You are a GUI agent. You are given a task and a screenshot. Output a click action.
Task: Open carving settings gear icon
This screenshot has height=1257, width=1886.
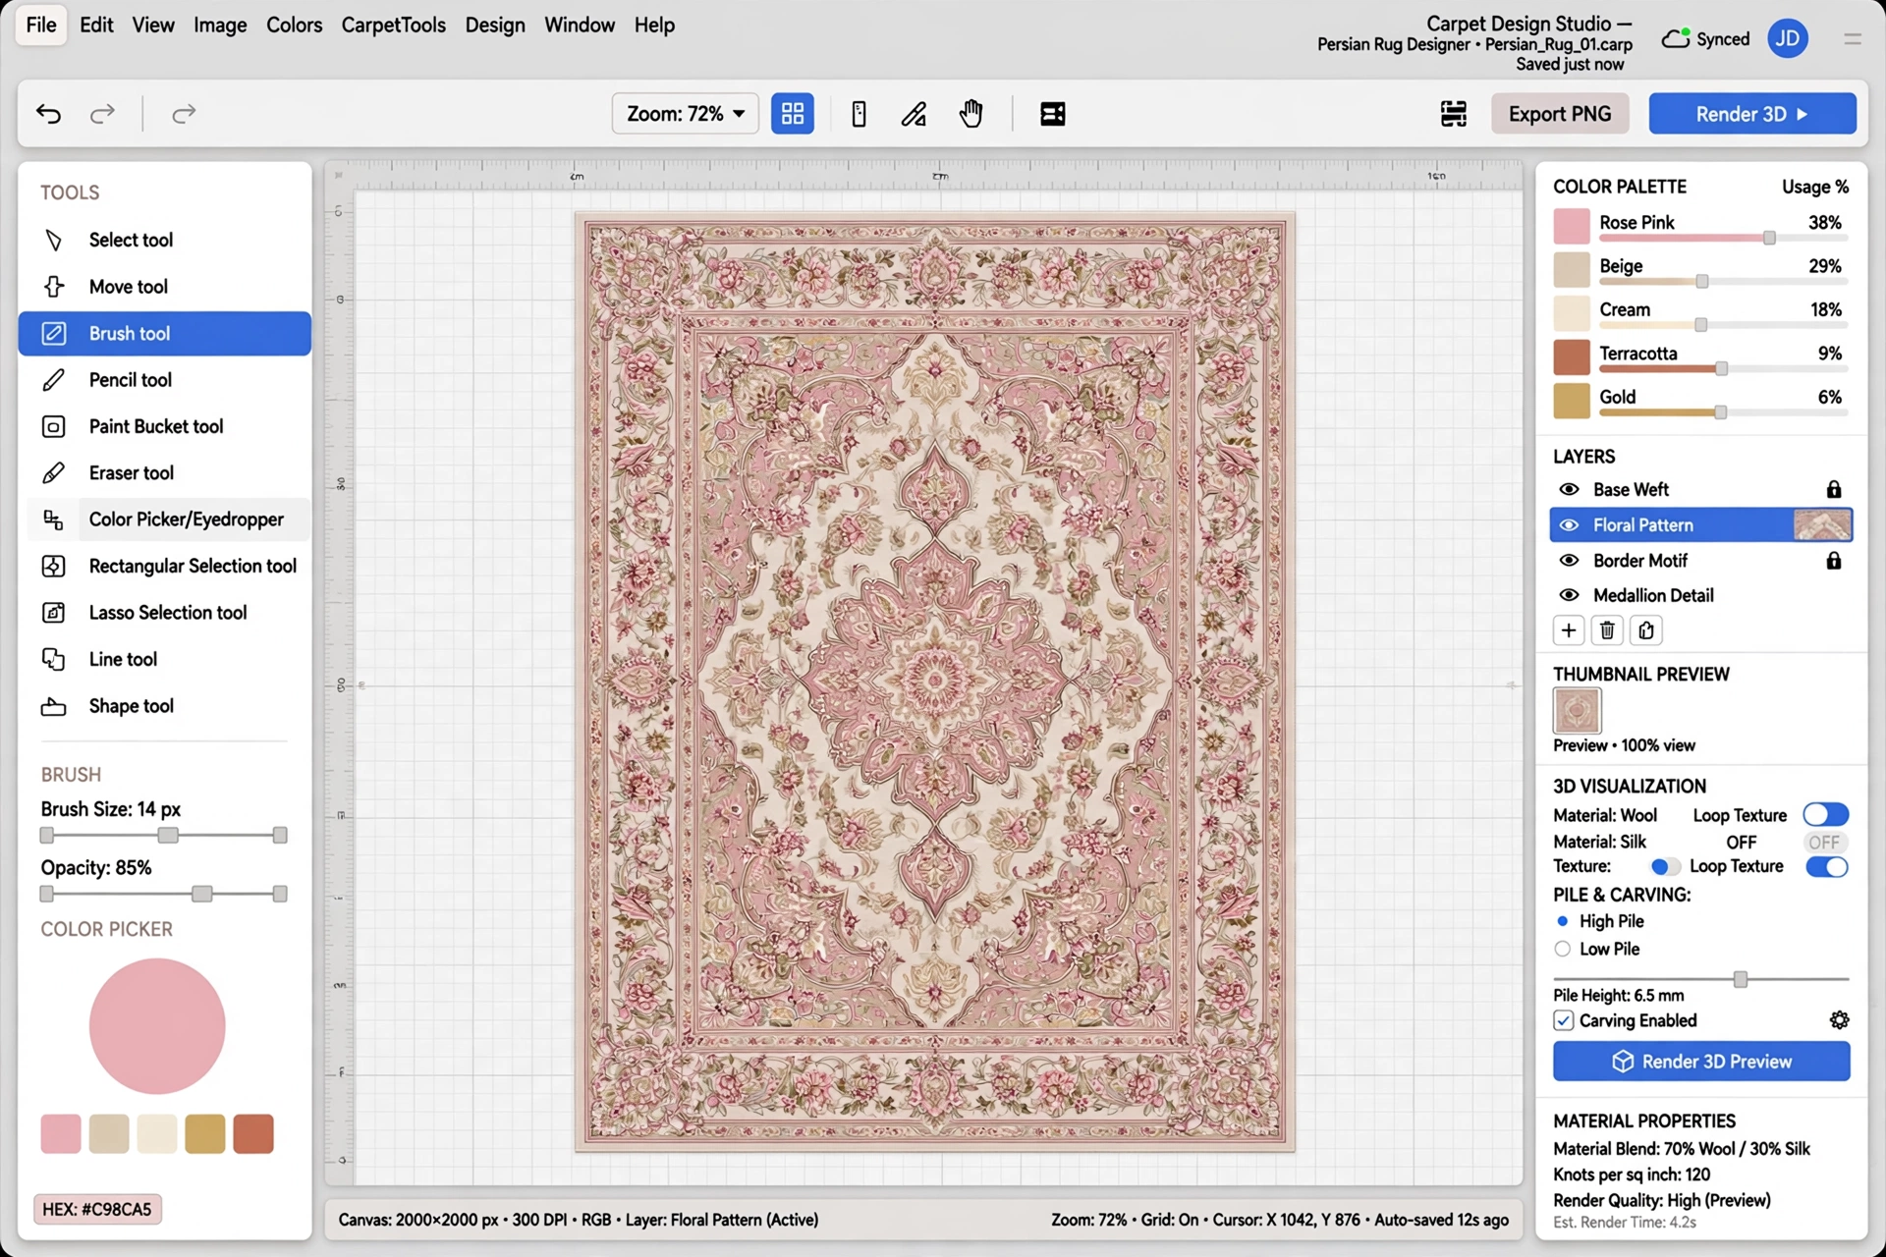[x=1839, y=1020]
